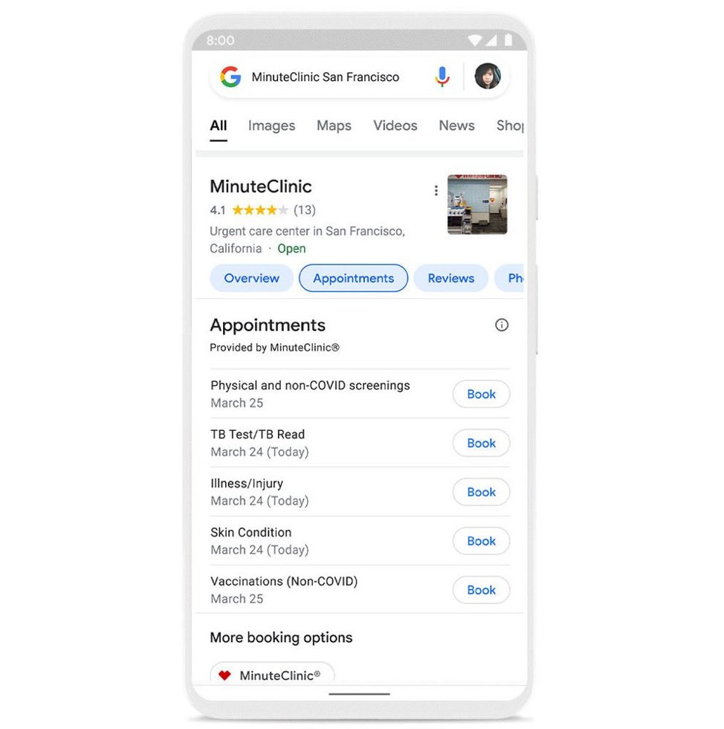
Task: Open the user profile avatar
Action: point(488,77)
